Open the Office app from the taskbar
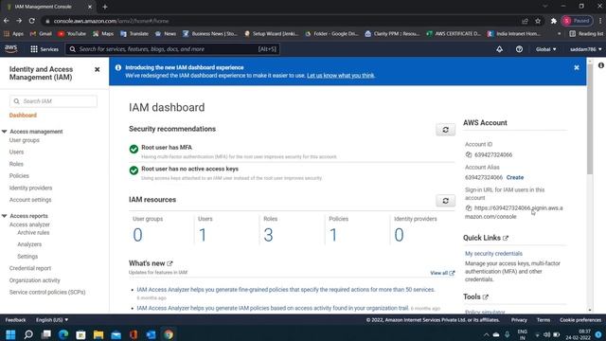The width and height of the screenshot is (606, 341). (134, 334)
